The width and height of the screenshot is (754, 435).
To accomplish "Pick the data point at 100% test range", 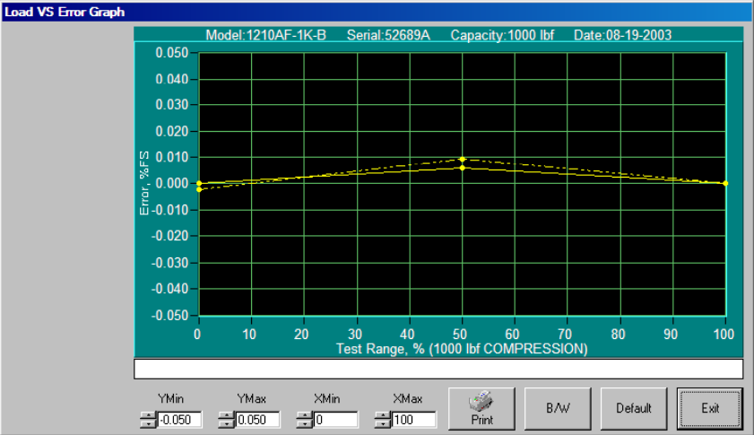I will point(725,183).
